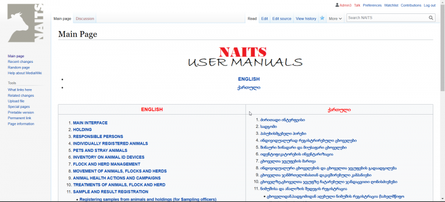This screenshot has height=202, width=445.
Task: Go to Main page in sidebar
Action: pos(16,56)
